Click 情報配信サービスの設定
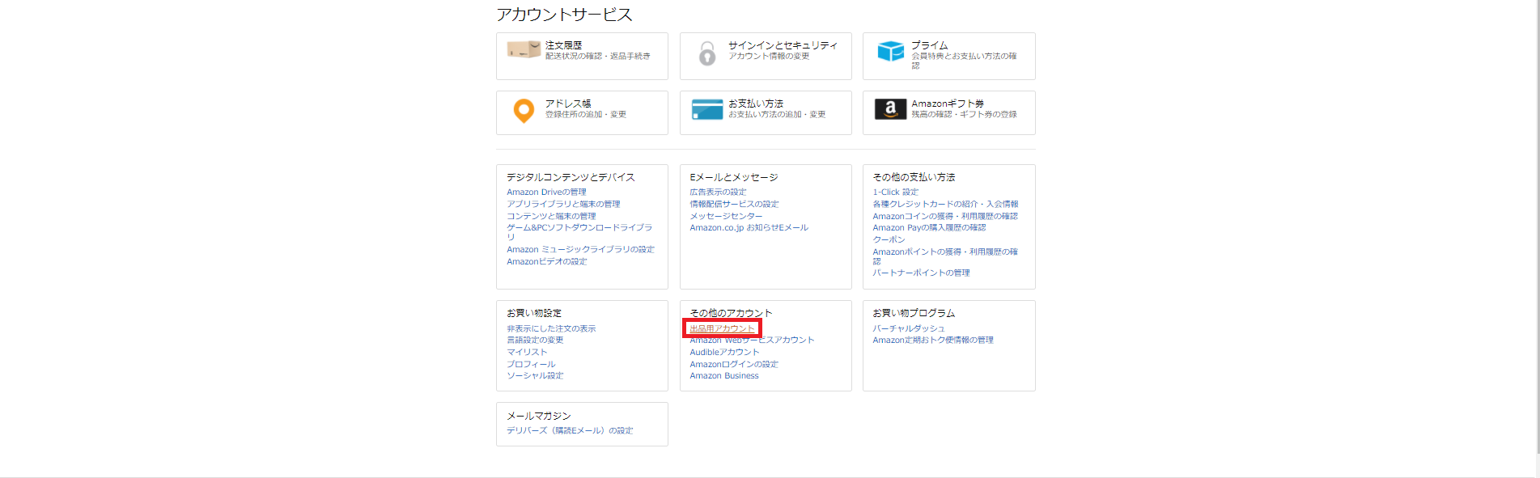1540x478 pixels. pos(734,205)
